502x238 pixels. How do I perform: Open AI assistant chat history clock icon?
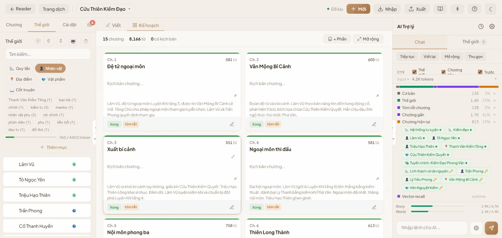pyautogui.click(x=481, y=26)
